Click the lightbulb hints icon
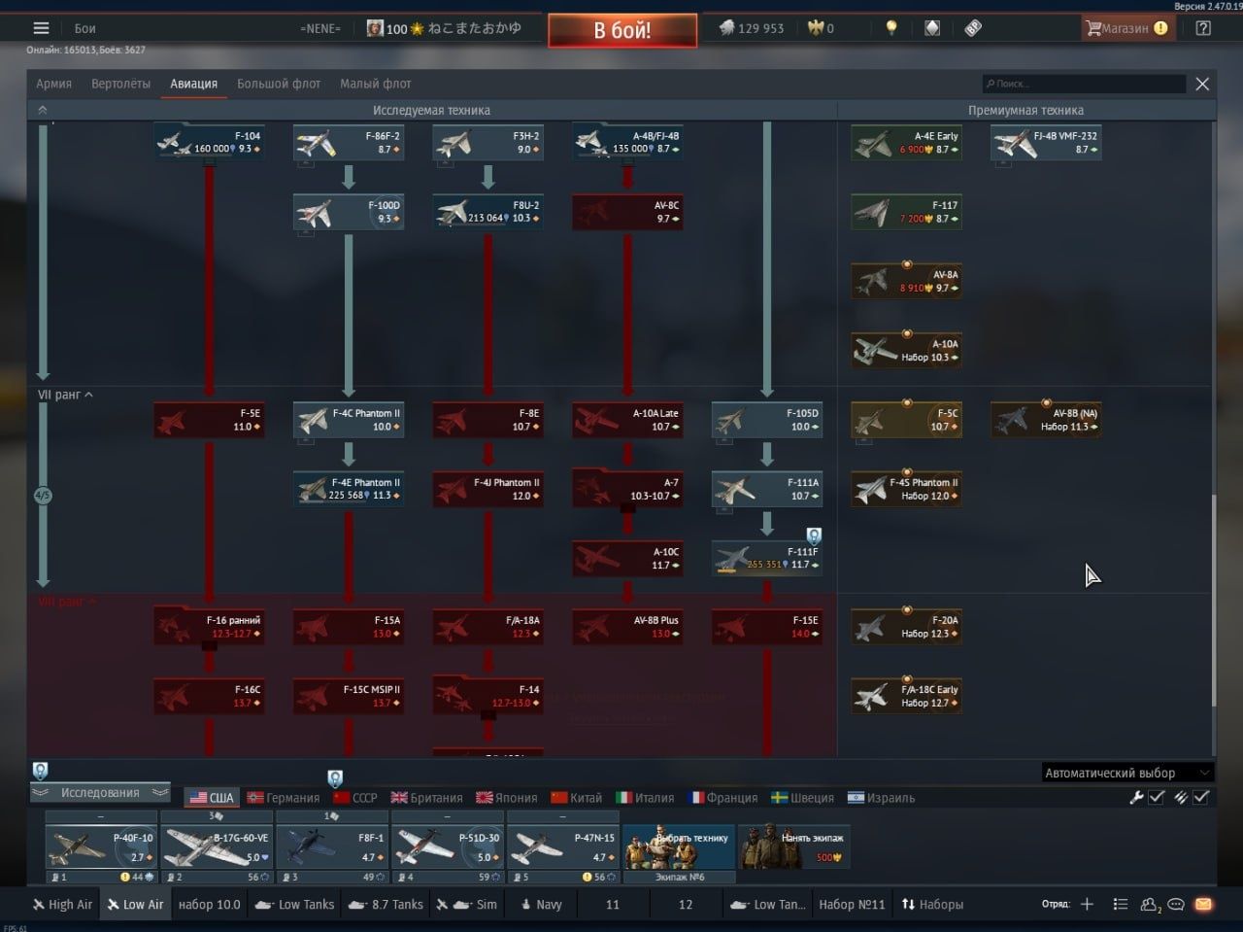Screen dimensions: 1243x932 point(891,28)
